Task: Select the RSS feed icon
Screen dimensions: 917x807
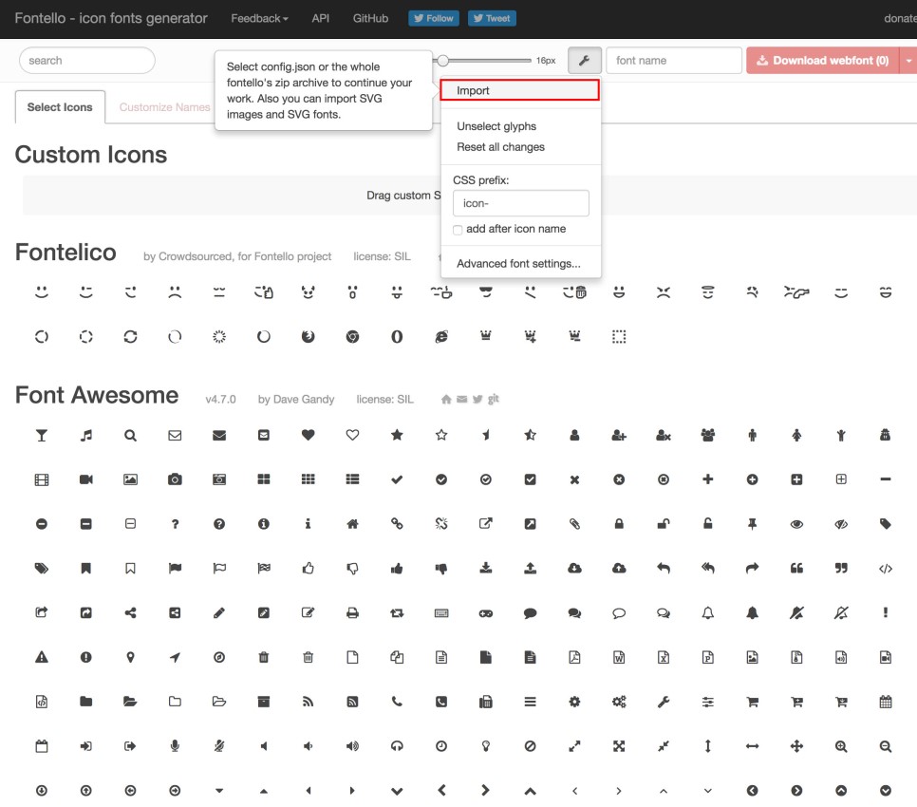Action: 309,702
